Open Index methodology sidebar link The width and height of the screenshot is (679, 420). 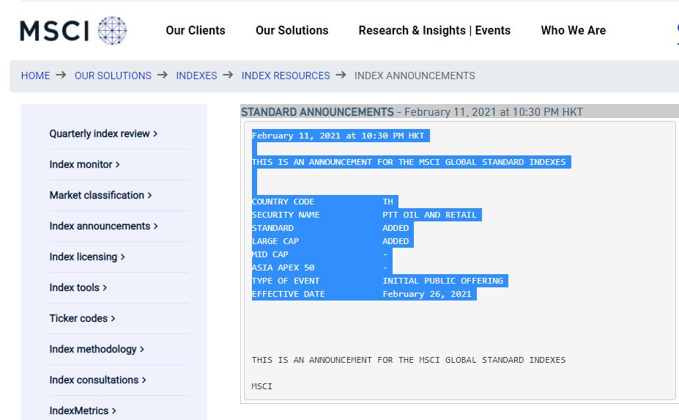[x=97, y=349]
